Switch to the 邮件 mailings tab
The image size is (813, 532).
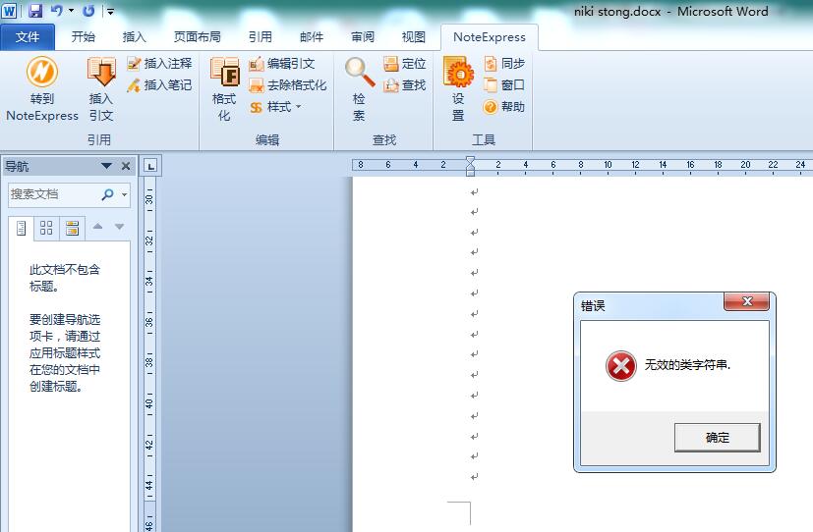coord(312,36)
